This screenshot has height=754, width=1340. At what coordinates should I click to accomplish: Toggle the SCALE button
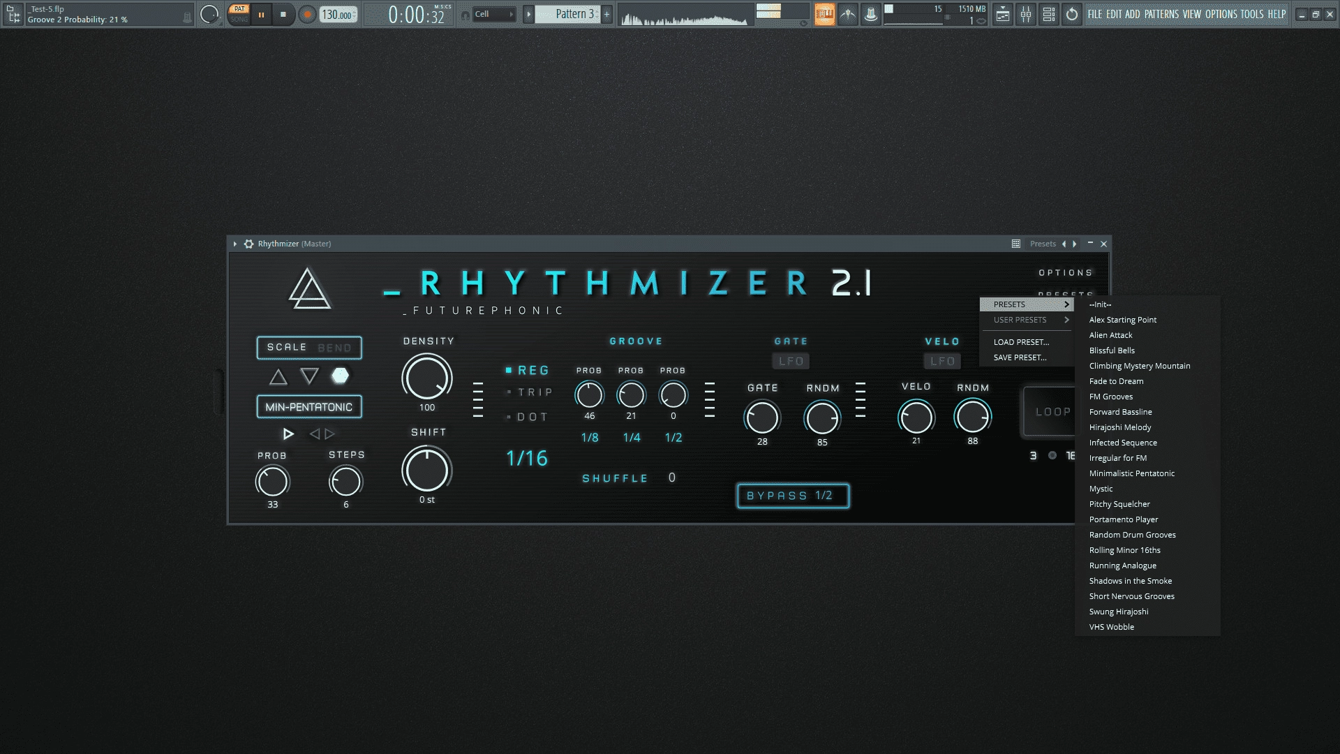coord(287,347)
